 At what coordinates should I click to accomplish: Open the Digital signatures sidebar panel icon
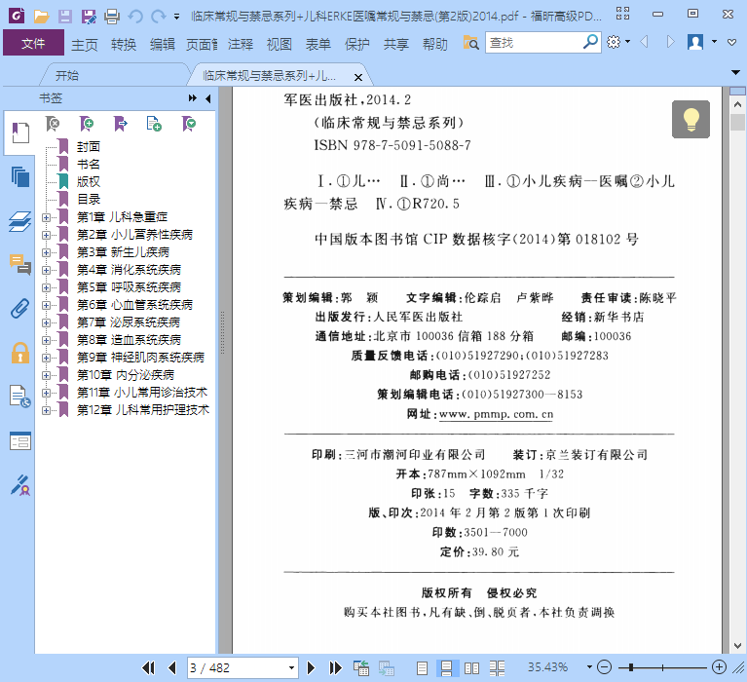click(20, 484)
